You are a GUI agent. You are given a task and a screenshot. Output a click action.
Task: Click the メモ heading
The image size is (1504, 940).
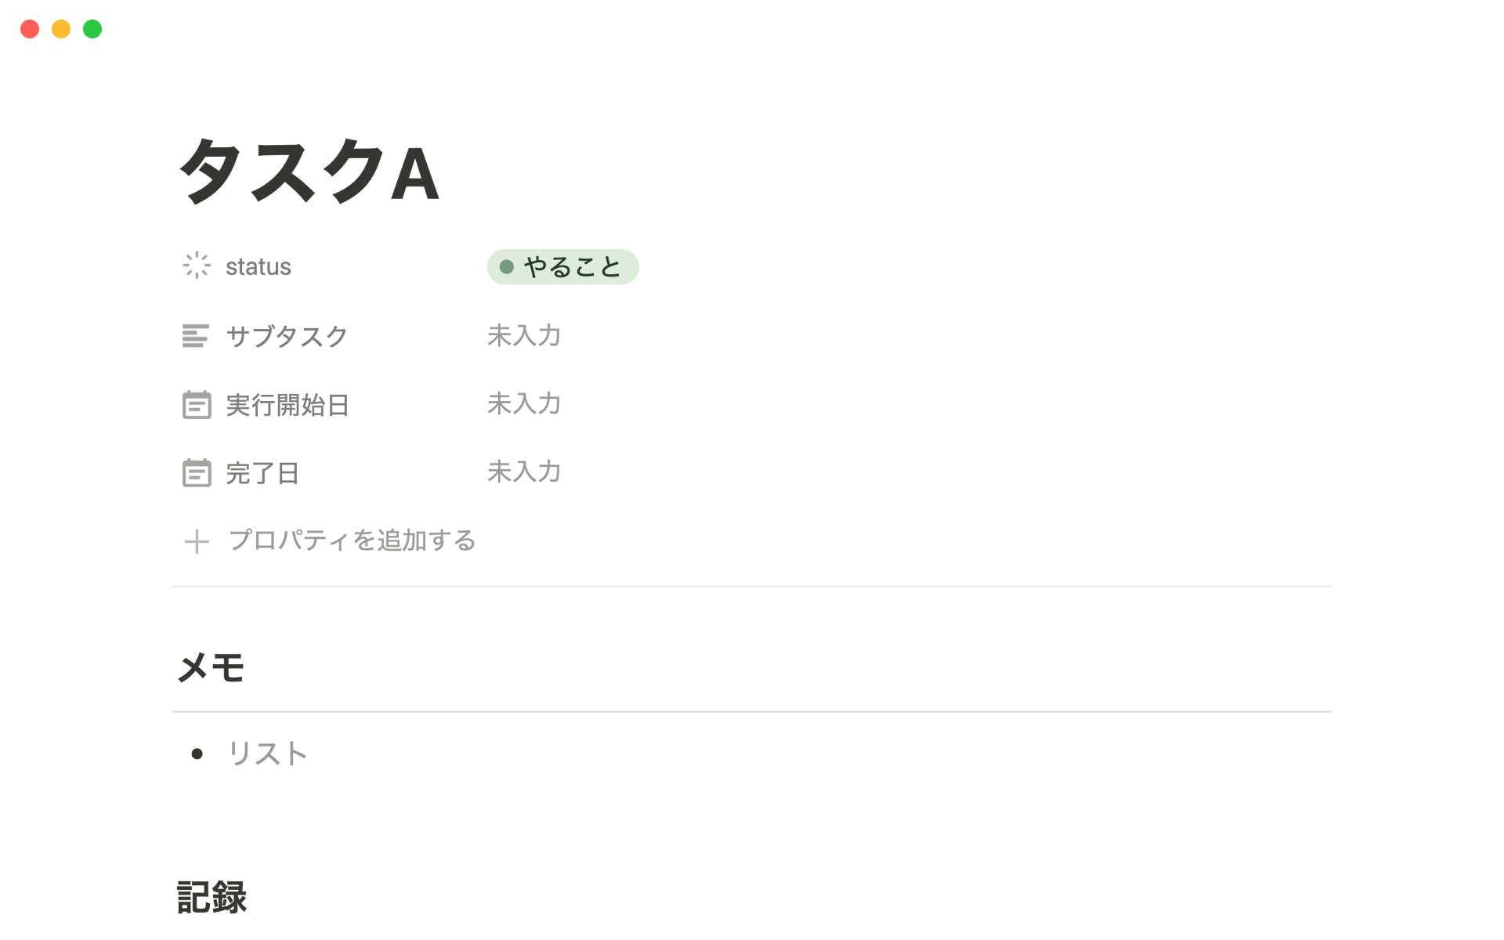pyautogui.click(x=211, y=668)
